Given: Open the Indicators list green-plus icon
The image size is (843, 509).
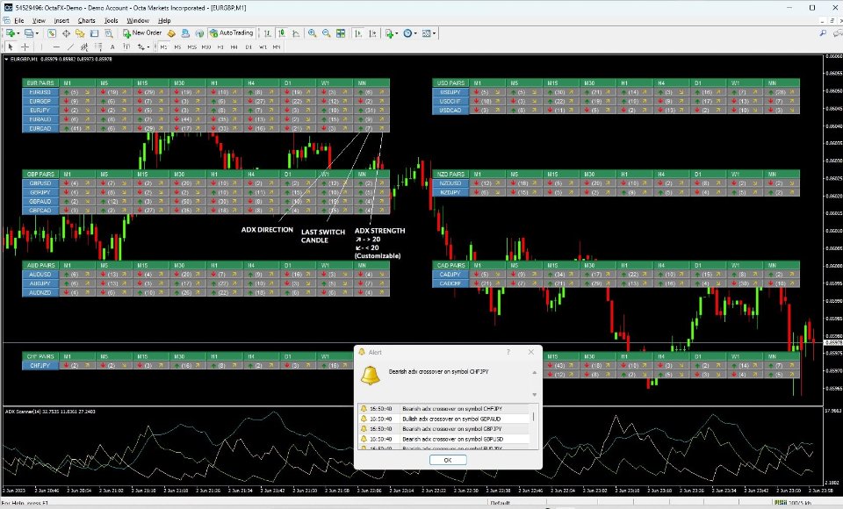Looking at the screenshot, I should pos(389,33).
